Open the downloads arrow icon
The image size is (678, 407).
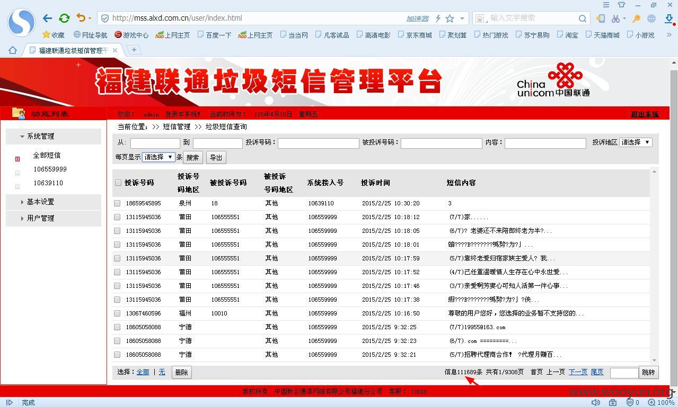(x=669, y=19)
